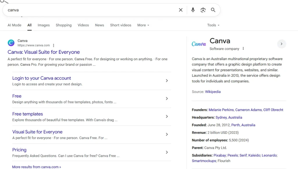Expand the Login to your Canva account chevron
The width and height of the screenshot is (298, 169).
pyautogui.click(x=167, y=81)
